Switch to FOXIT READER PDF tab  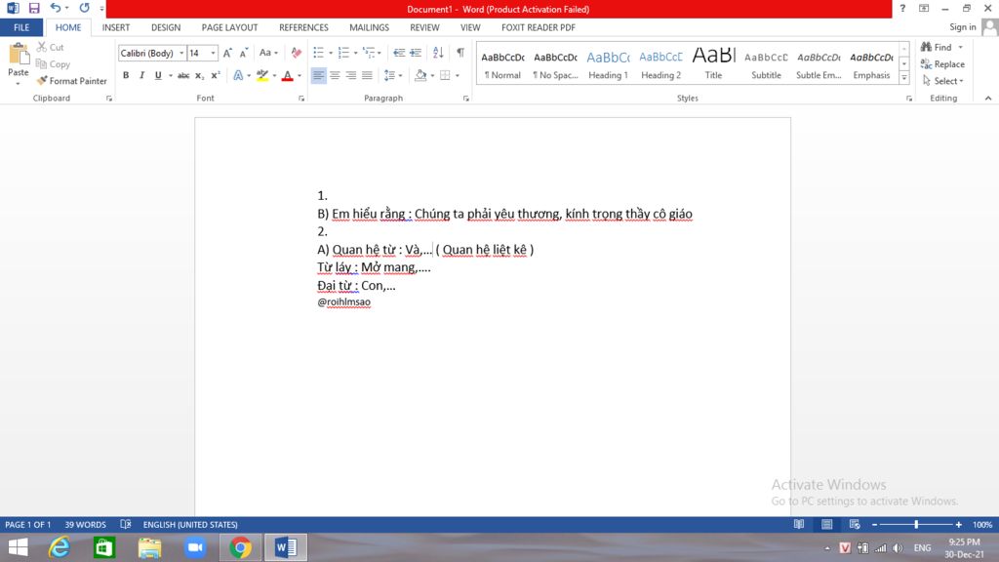[x=539, y=27]
